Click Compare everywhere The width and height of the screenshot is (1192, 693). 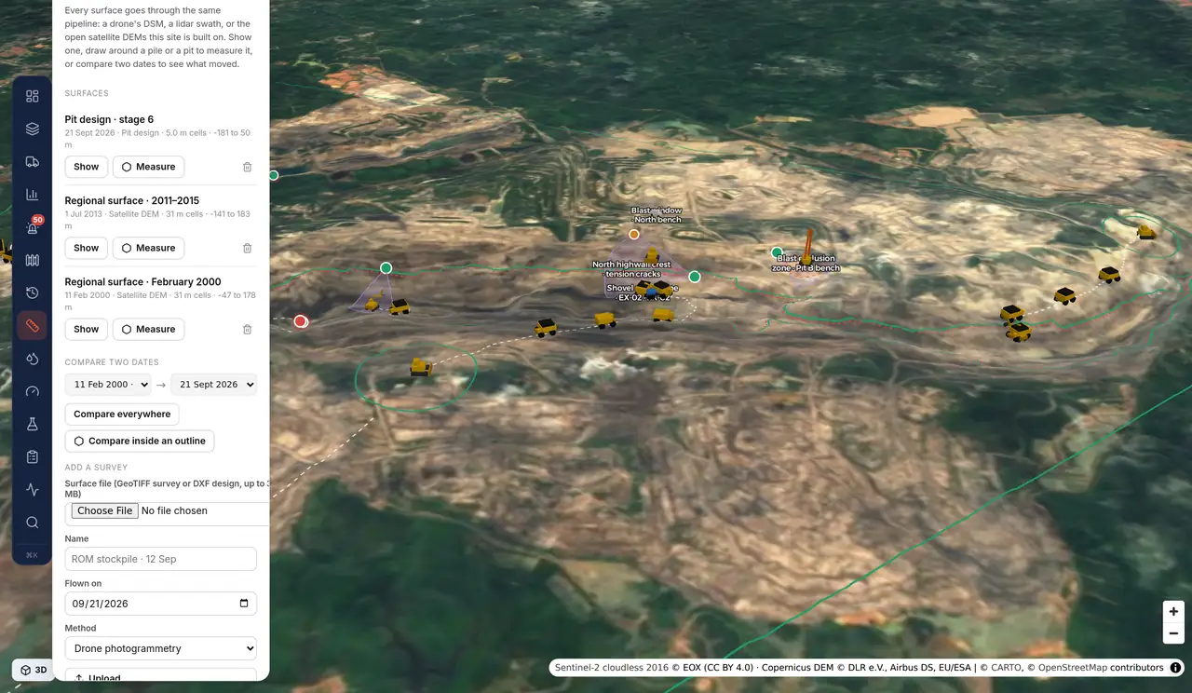click(x=122, y=414)
